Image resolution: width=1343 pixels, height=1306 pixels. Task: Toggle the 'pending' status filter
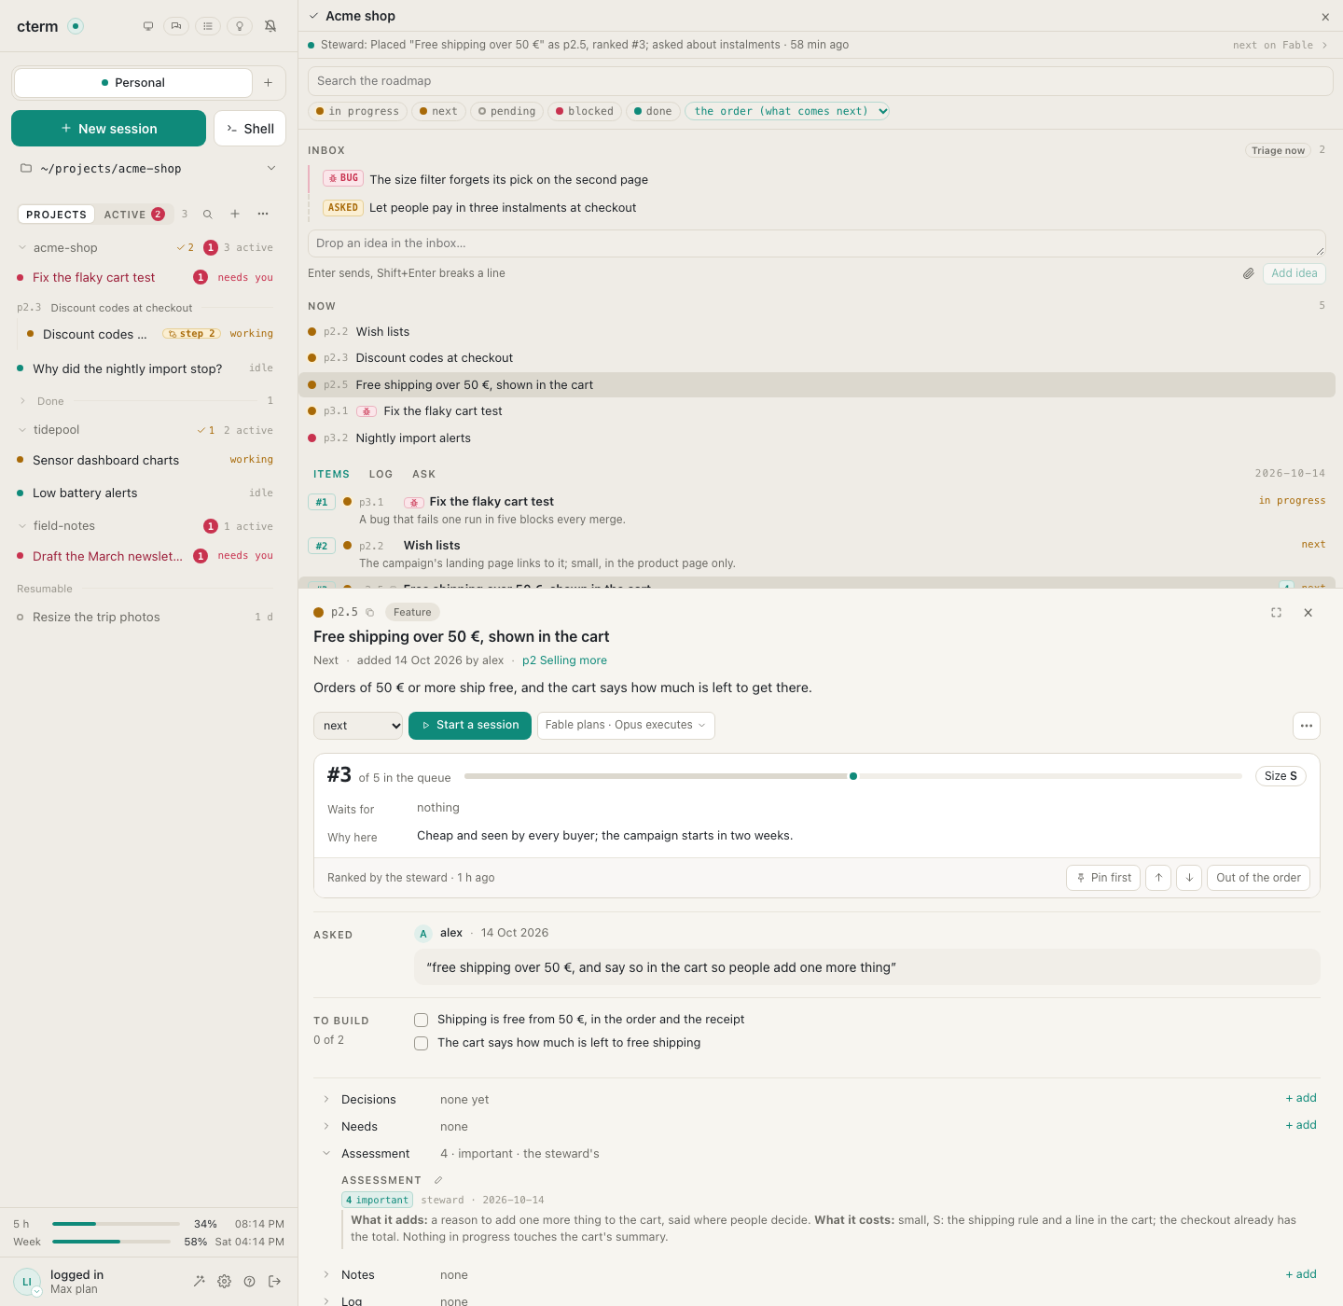[x=507, y=111]
